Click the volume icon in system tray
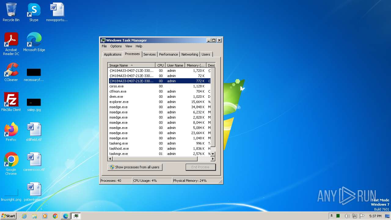Viewport: 391px width, 220px height. (x=347, y=216)
